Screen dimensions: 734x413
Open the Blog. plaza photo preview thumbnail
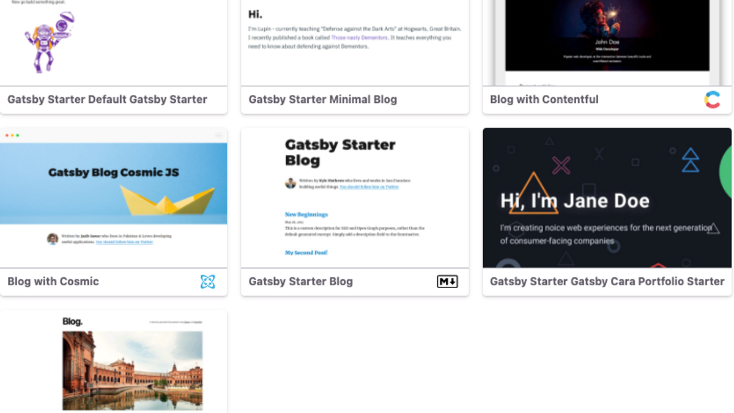pyautogui.click(x=114, y=362)
